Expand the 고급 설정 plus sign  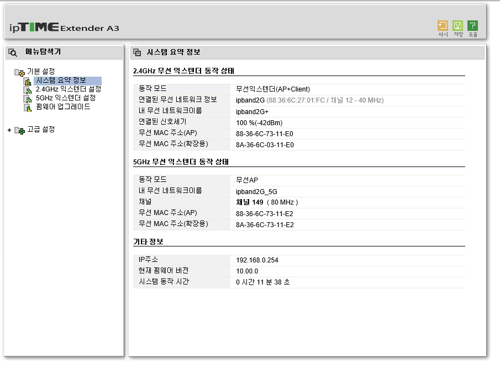(9, 130)
